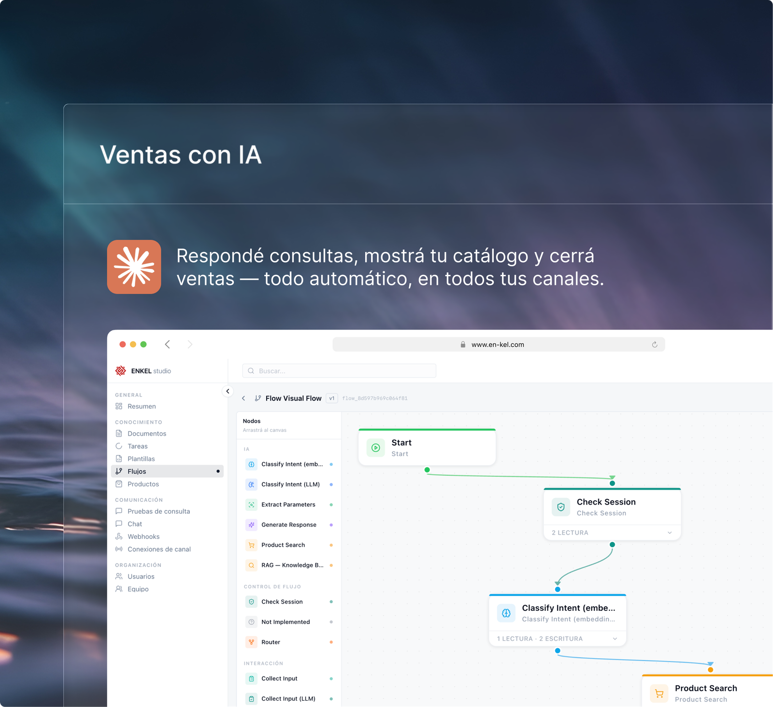Expand the 2 LECTURA dropdown on Check Session
Image resolution: width=773 pixels, height=707 pixels.
coord(670,533)
